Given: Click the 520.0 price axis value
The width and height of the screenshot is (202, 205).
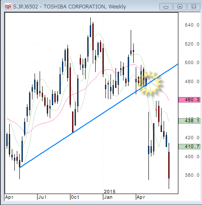Looking at the screenshot, I should pyautogui.click(x=192, y=44).
